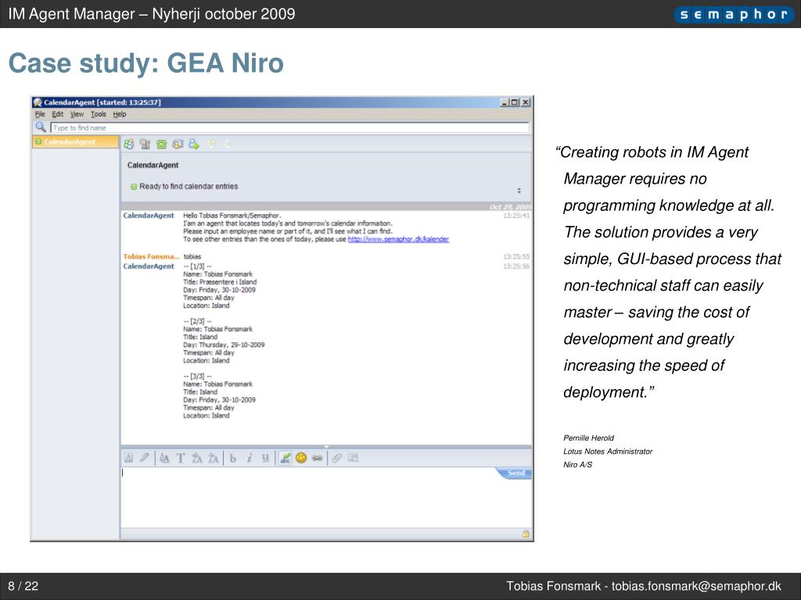Click the semaphor logo in header
The height and width of the screenshot is (600, 801).
coord(734,14)
